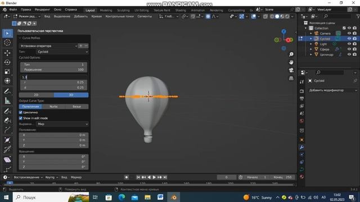Expand the Camera item in outliner
This screenshot has height=202, width=360.
(x=311, y=34)
